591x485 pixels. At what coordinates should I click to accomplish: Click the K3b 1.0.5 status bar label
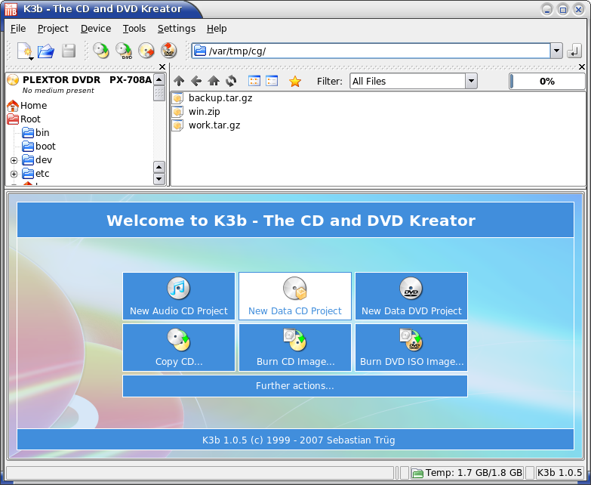point(559,473)
